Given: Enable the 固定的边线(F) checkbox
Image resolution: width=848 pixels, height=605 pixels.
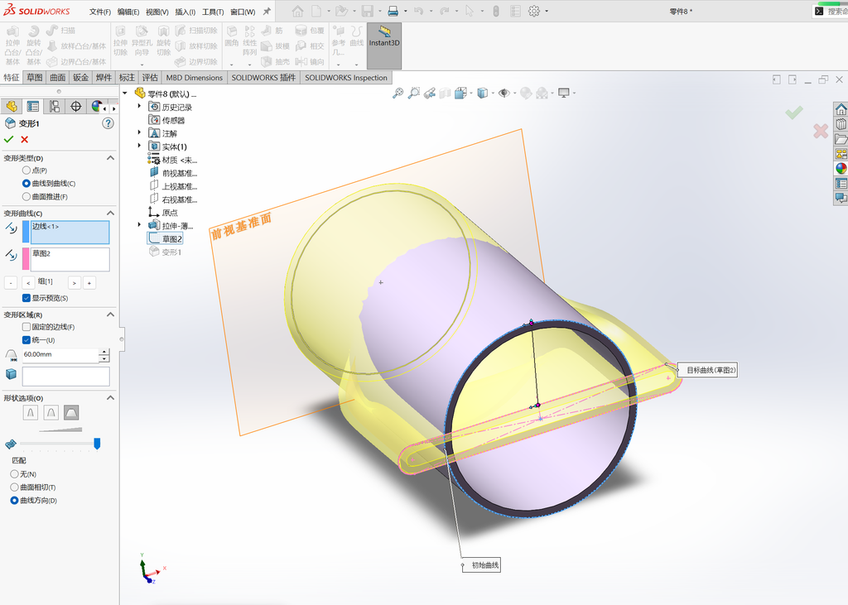Looking at the screenshot, I should tap(26, 327).
